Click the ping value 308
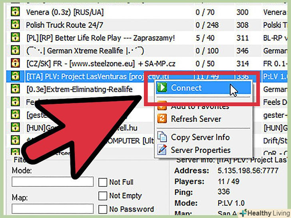The image size is (291, 218). click(242, 25)
